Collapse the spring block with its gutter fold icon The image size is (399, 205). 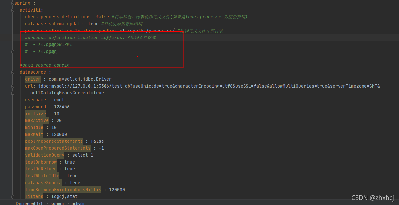coord(12,3)
